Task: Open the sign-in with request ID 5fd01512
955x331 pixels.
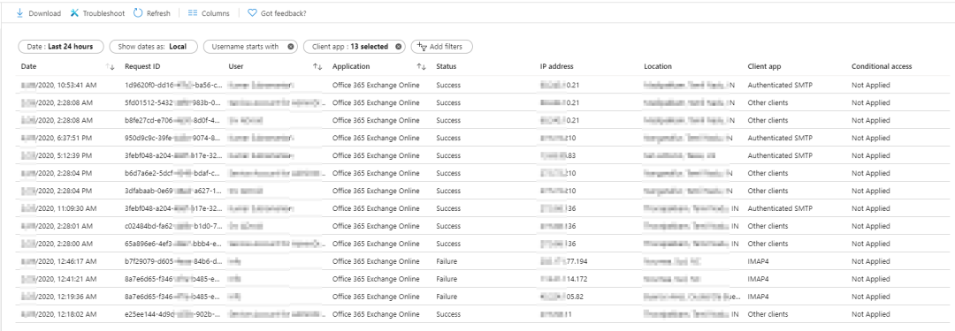Action: click(172, 102)
